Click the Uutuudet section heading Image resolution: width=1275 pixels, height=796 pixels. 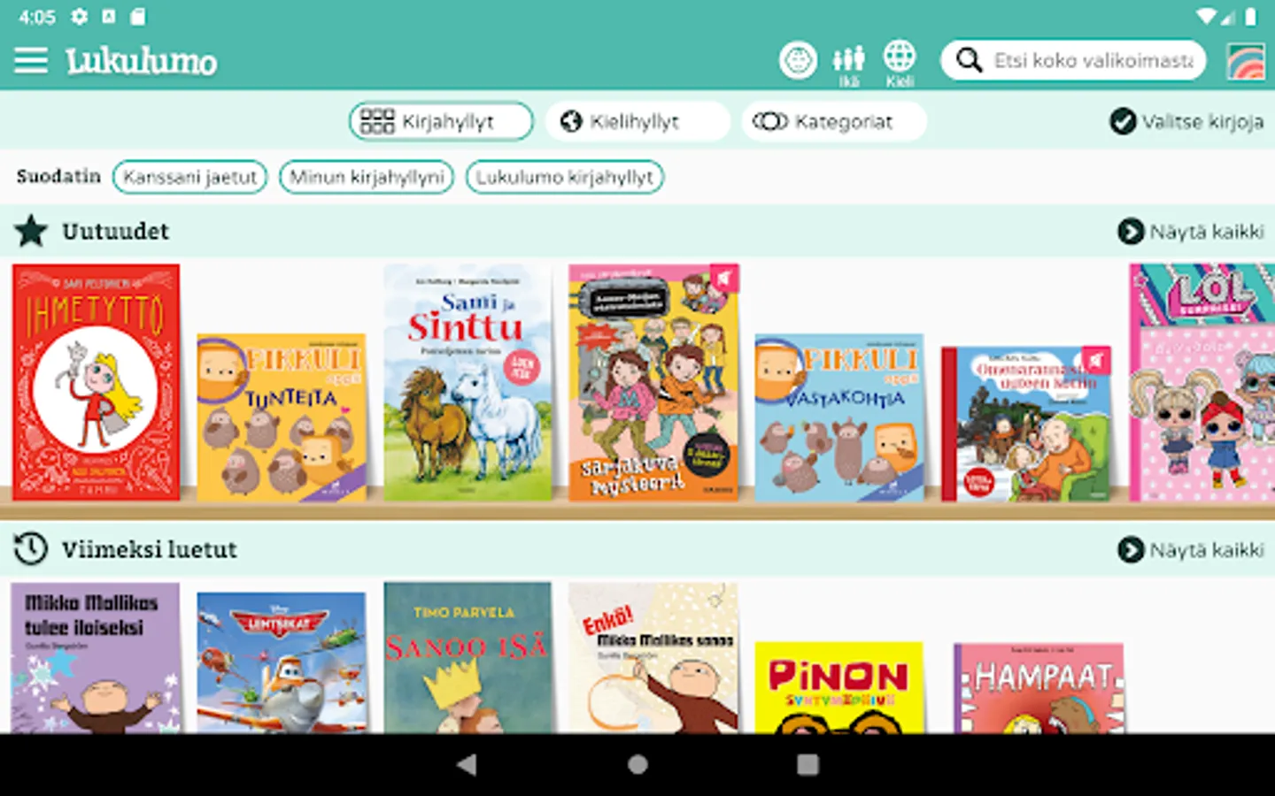pyautogui.click(x=115, y=231)
